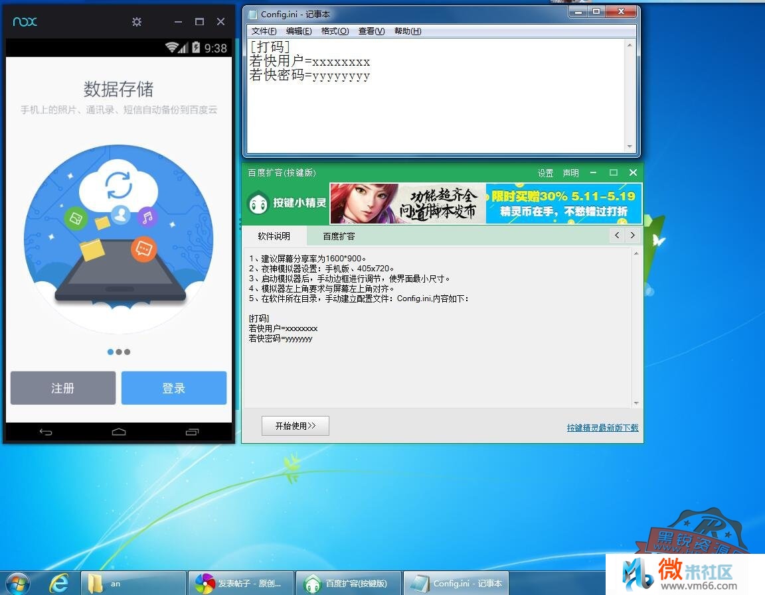Launch Internet Explorer from taskbar
Viewport: 765px width, 595px height.
[x=58, y=583]
